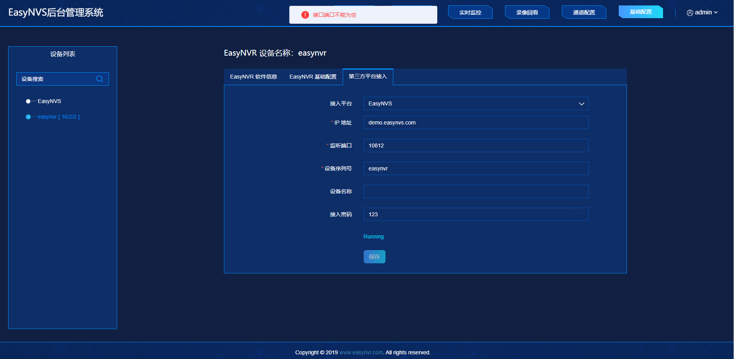The height and width of the screenshot is (359, 734).
Task: Open the 录像回看 navigation menu
Action: (x=527, y=12)
